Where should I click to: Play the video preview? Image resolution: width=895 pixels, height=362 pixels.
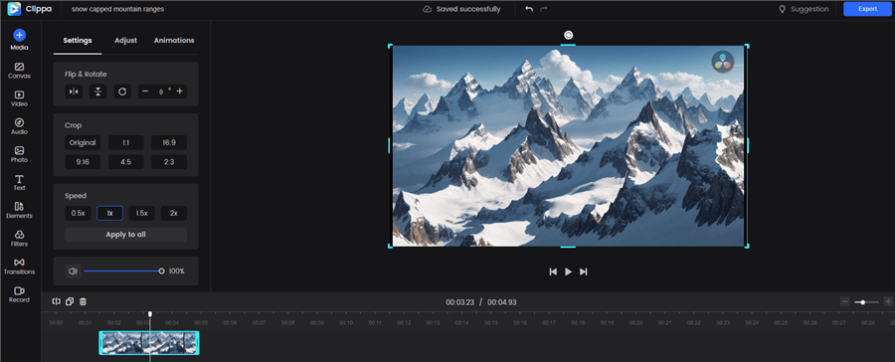point(568,271)
